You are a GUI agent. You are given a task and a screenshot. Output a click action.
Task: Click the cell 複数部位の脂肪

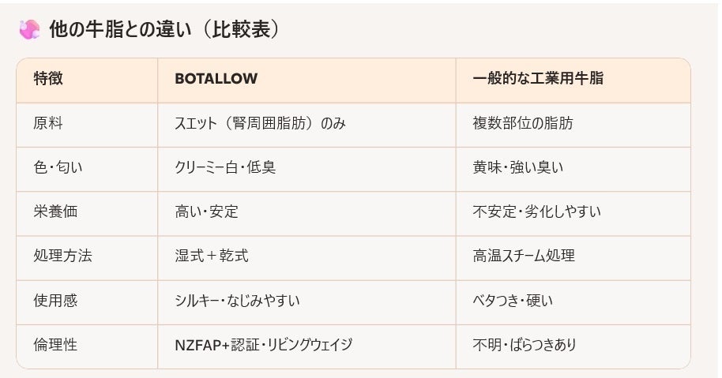523,124
